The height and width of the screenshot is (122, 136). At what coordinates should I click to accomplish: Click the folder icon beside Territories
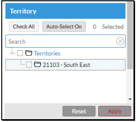pyautogui.click(x=29, y=53)
